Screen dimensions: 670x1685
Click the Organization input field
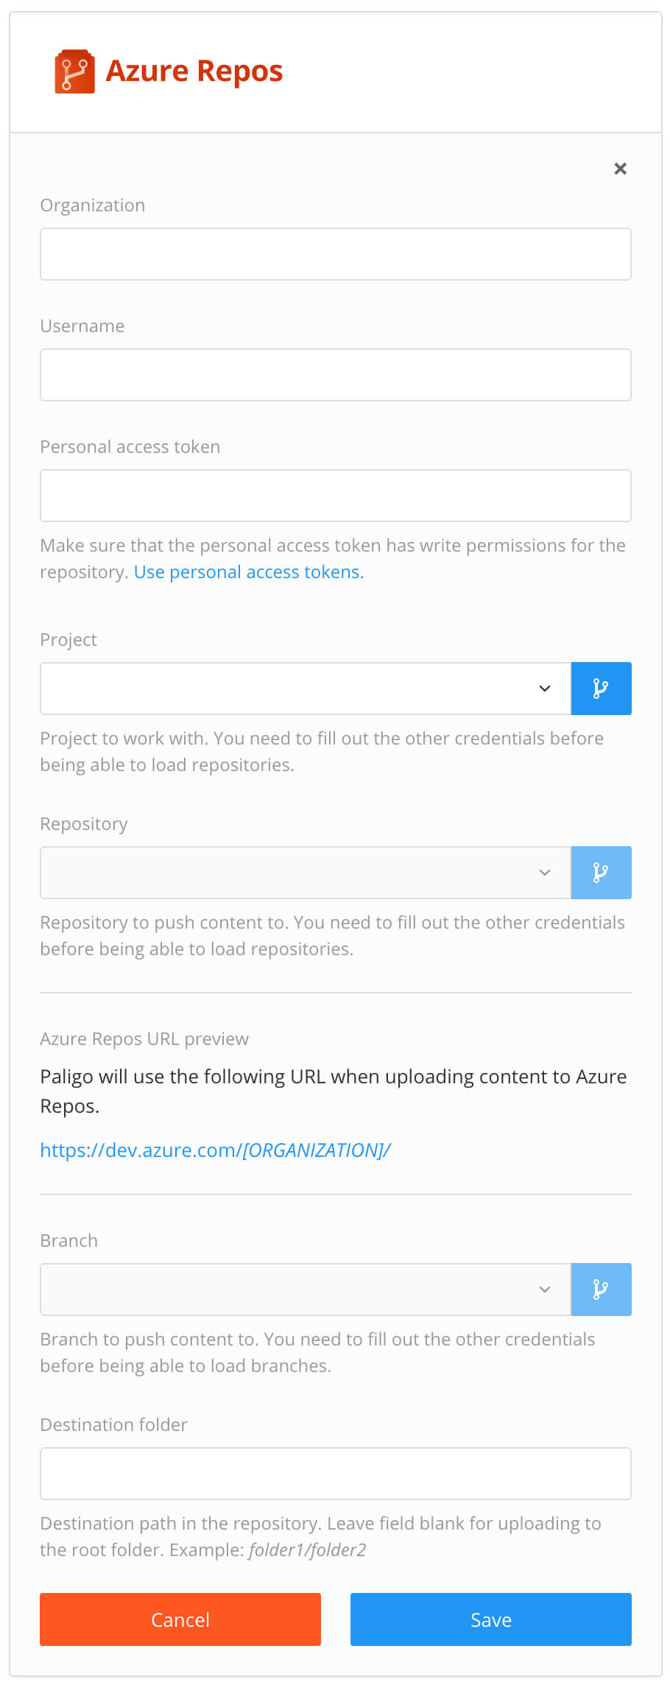pos(335,254)
